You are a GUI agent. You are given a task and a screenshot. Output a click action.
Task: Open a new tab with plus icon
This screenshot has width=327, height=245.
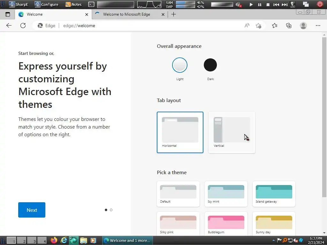point(173,14)
